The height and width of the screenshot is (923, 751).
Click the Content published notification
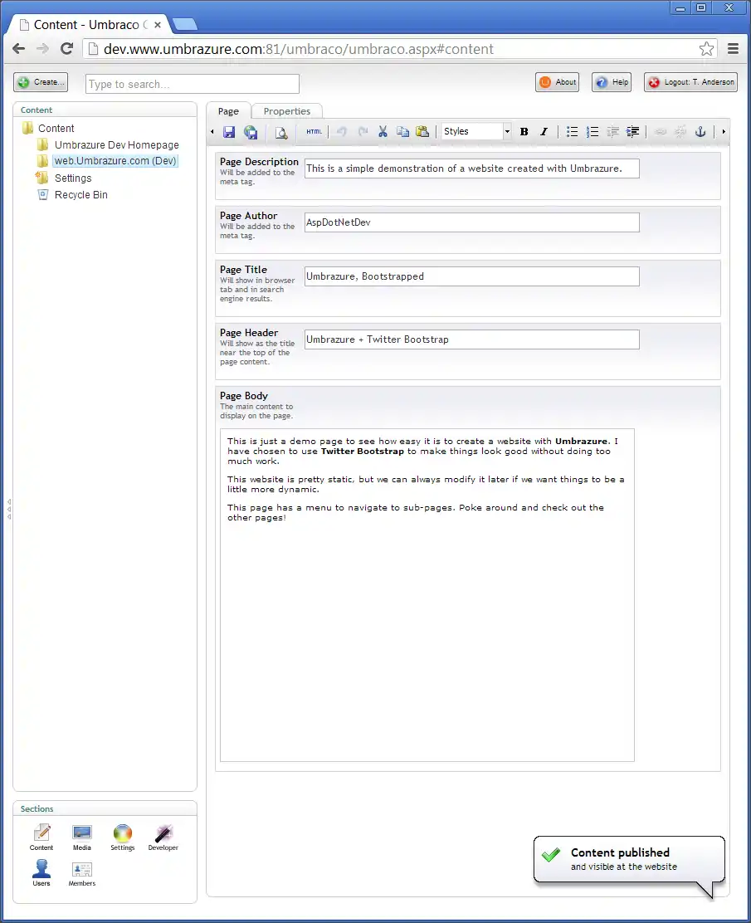tap(628, 859)
